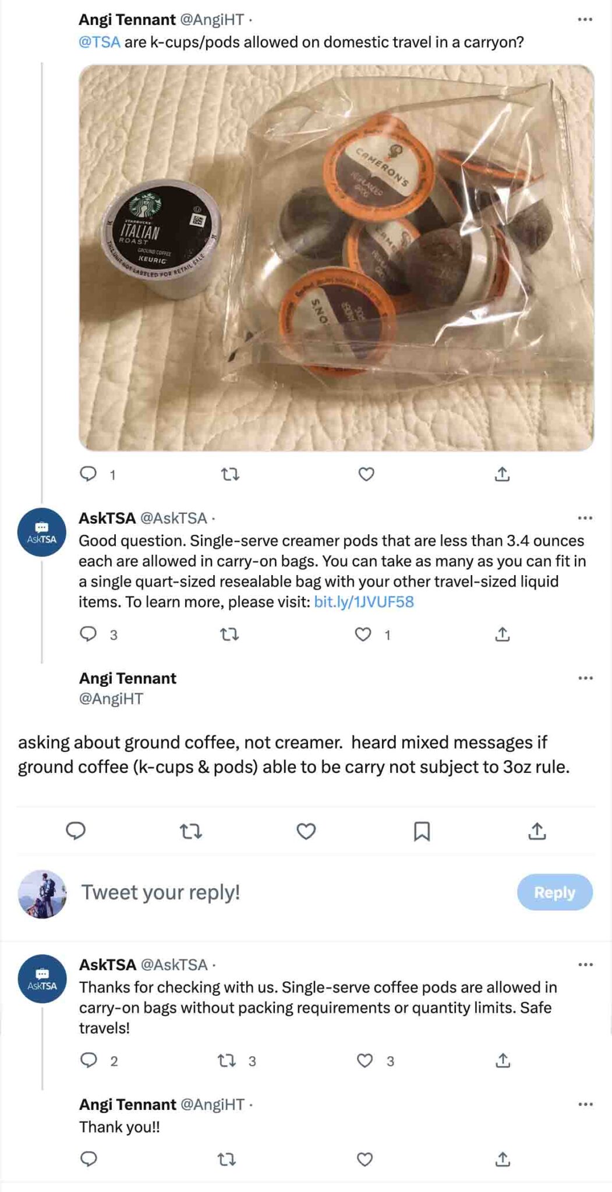Retweet AskTSA's coffee pods allowed reply
This screenshot has width=612, height=1192.
pyautogui.click(x=226, y=1060)
